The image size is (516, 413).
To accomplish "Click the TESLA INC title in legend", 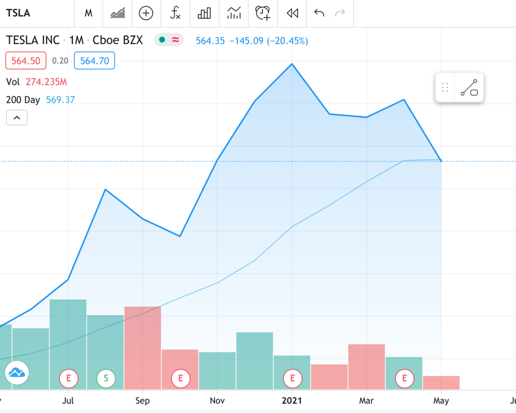I will point(33,40).
